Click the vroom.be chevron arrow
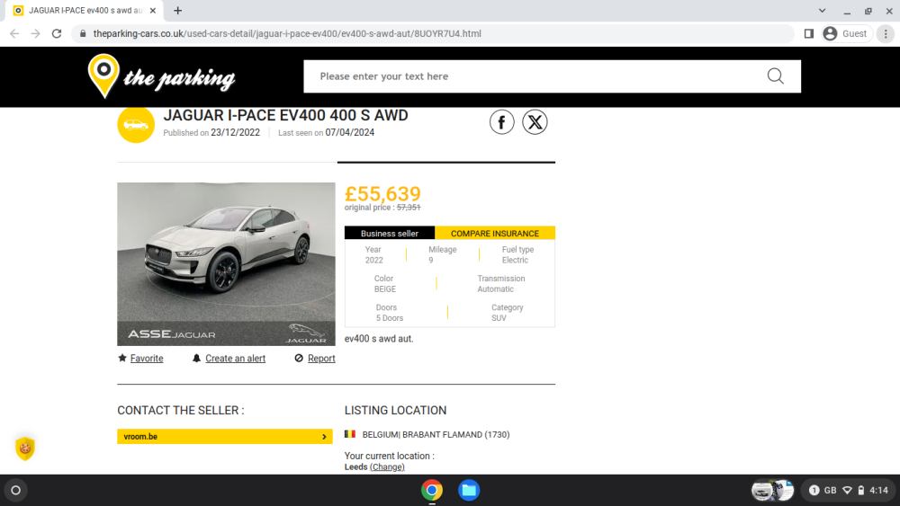The width and height of the screenshot is (900, 506). pyautogui.click(x=324, y=437)
